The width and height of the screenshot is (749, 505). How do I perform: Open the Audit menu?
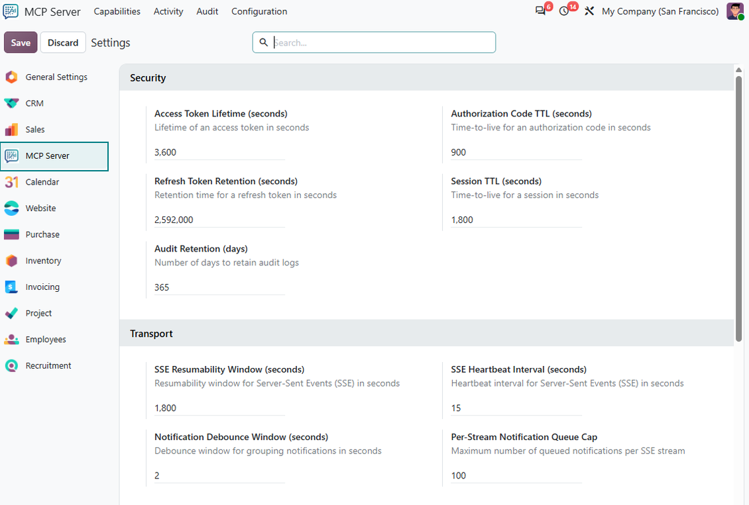pos(207,11)
